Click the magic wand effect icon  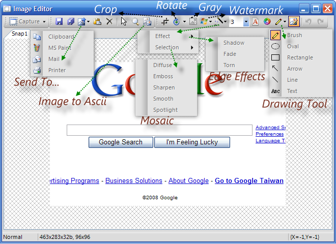click(219, 21)
